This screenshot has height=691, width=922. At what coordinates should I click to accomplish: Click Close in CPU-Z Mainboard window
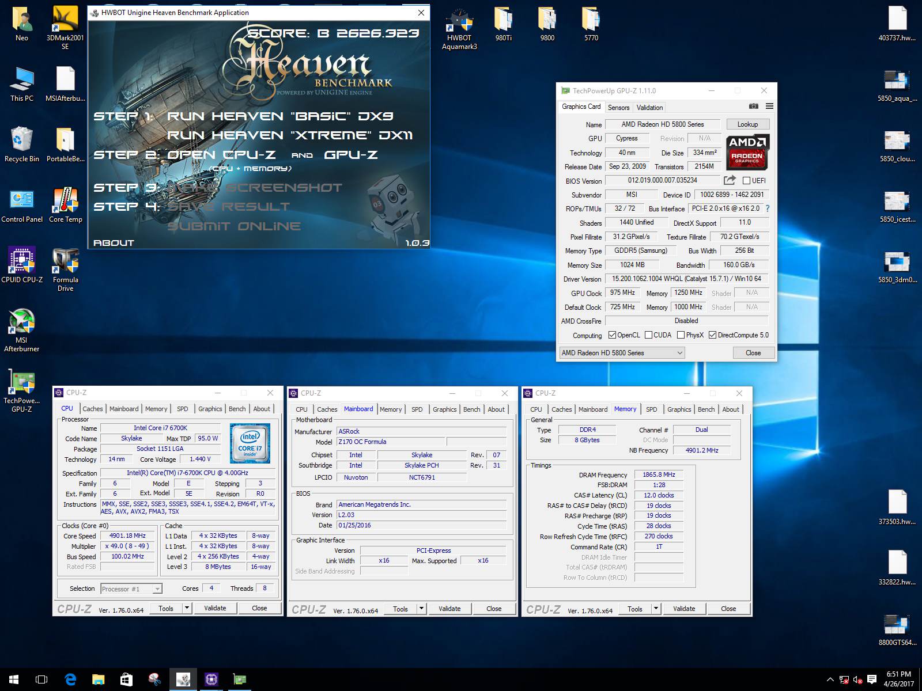coord(494,609)
